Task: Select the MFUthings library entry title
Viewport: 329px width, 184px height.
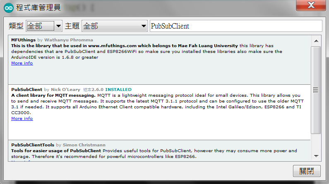Action: pyautogui.click(x=23, y=40)
